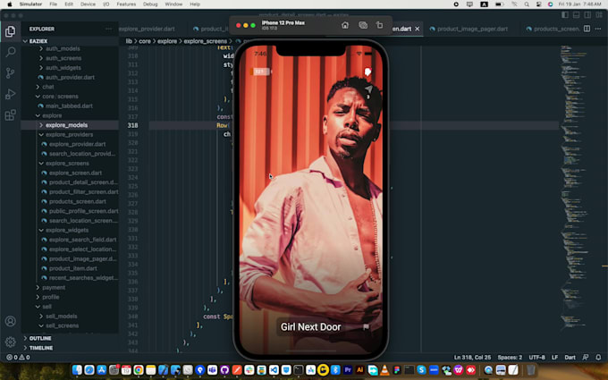Open the Manage gear menu

point(11,342)
